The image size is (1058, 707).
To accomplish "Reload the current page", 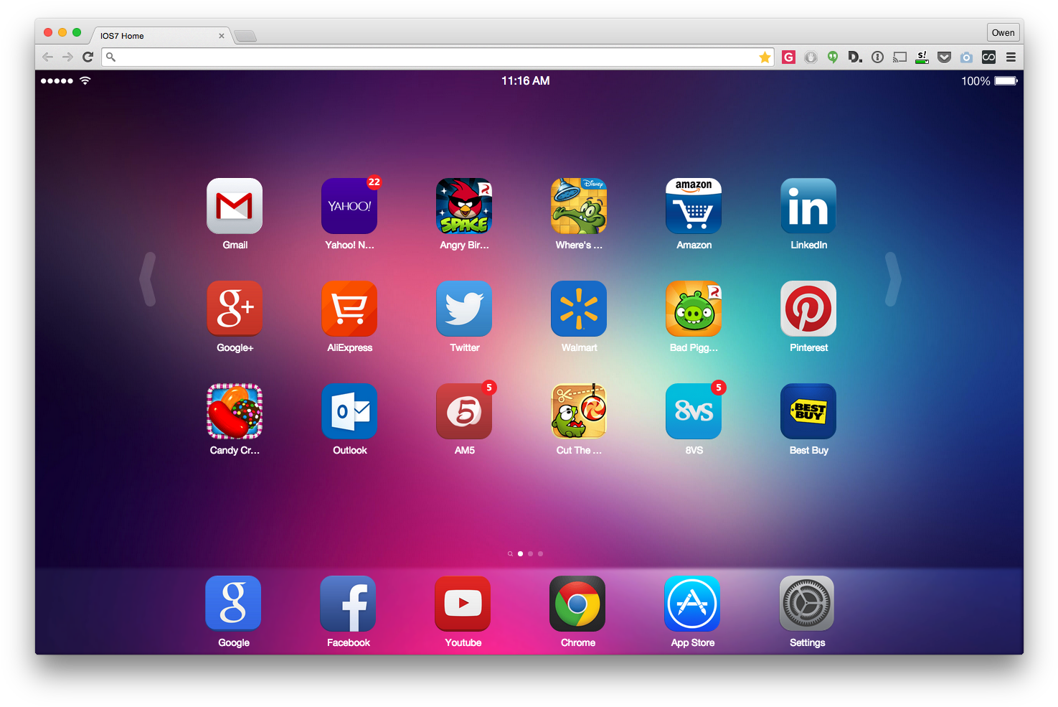I will click(88, 57).
